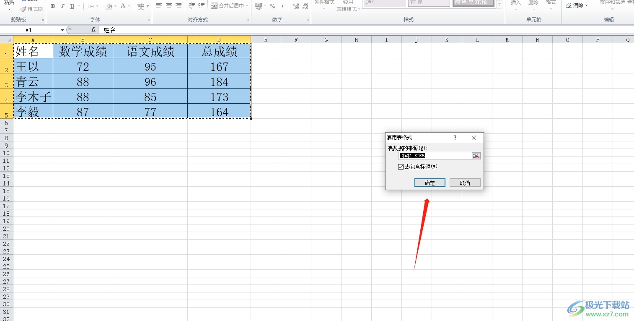Click 合并后居中 merge button
The image size is (634, 321).
tap(227, 6)
